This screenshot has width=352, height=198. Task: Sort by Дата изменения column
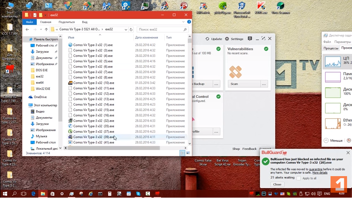146,38
